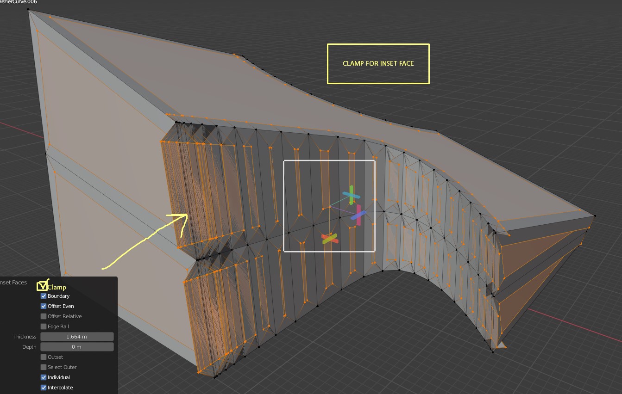Disable the Offset Even option
622x394 pixels.
[44, 306]
